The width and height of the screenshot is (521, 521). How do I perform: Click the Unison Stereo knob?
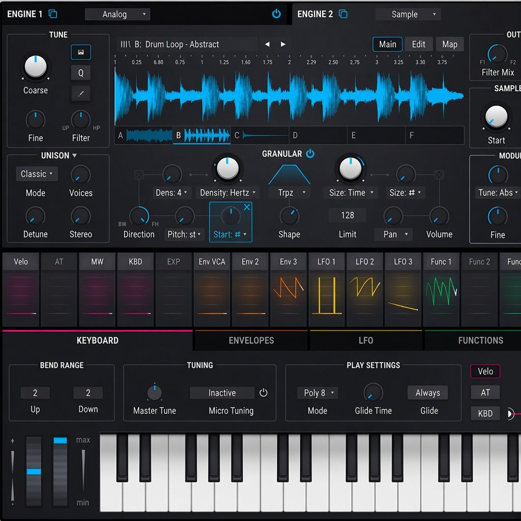pyautogui.click(x=81, y=216)
